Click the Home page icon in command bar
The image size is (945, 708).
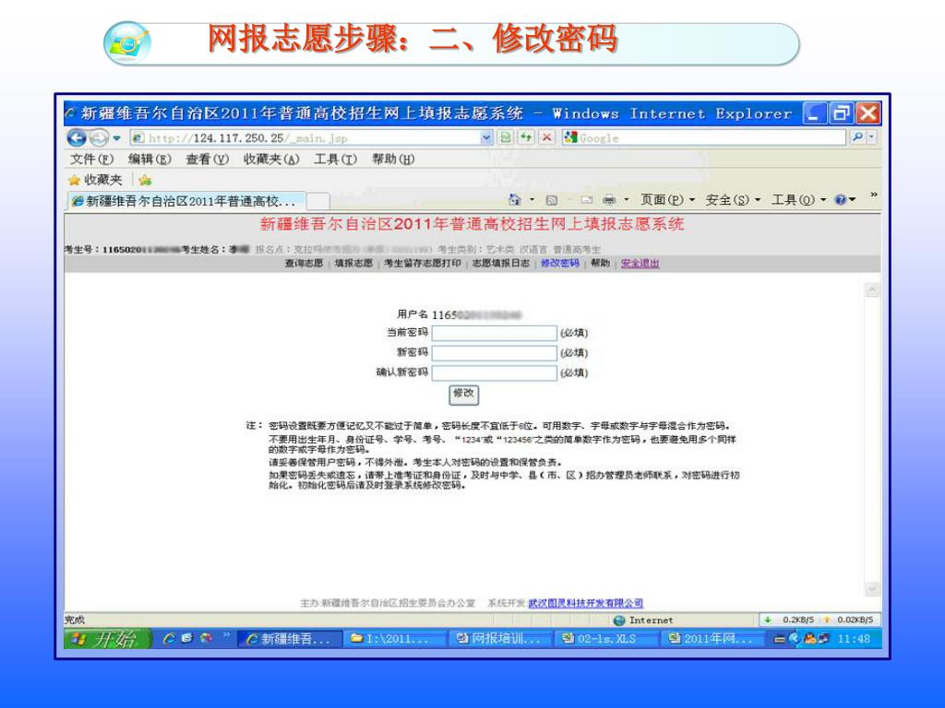coord(514,199)
